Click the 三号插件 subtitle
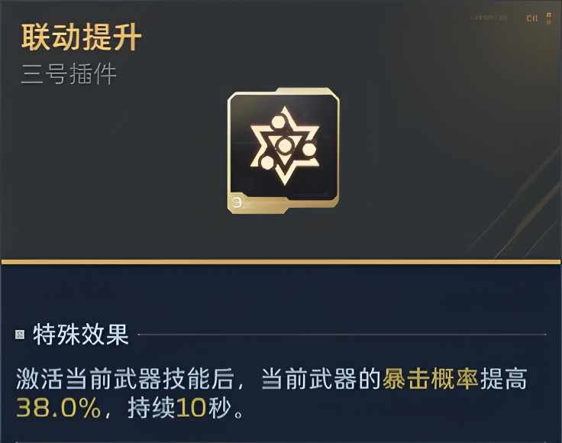The height and width of the screenshot is (443, 562). [x=69, y=76]
